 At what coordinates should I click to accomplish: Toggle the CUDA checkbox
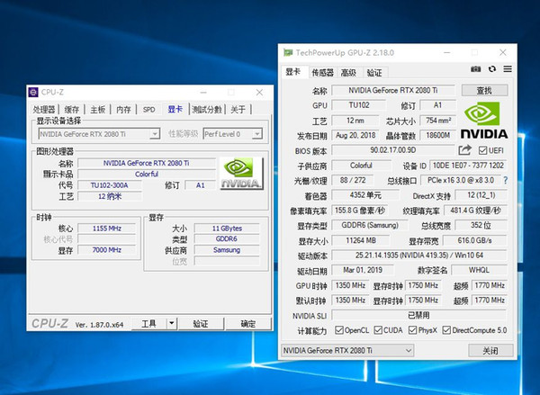(378, 330)
